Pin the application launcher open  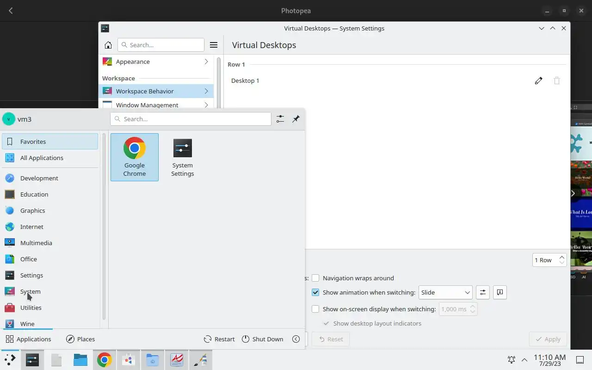(296, 119)
